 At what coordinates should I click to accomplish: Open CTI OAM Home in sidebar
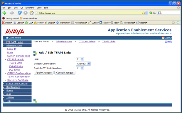pos(14,42)
